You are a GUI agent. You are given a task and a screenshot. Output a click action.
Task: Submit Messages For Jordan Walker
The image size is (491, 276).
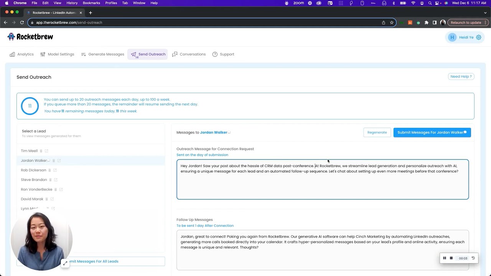pos(432,133)
